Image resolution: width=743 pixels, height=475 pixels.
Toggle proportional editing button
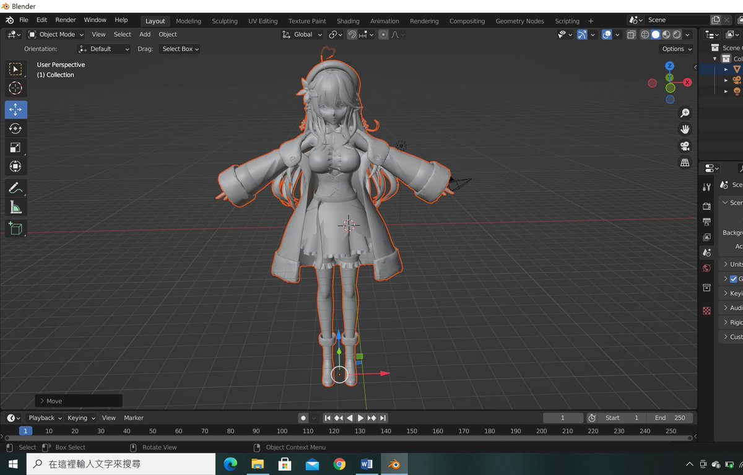click(383, 35)
